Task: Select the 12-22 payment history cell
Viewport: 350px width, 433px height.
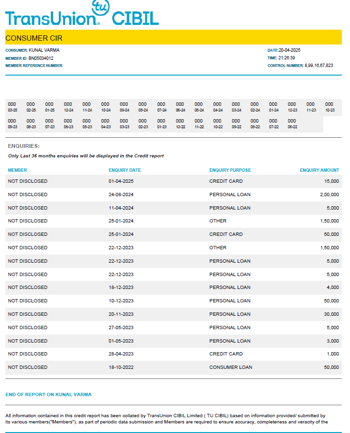Action: click(x=180, y=124)
